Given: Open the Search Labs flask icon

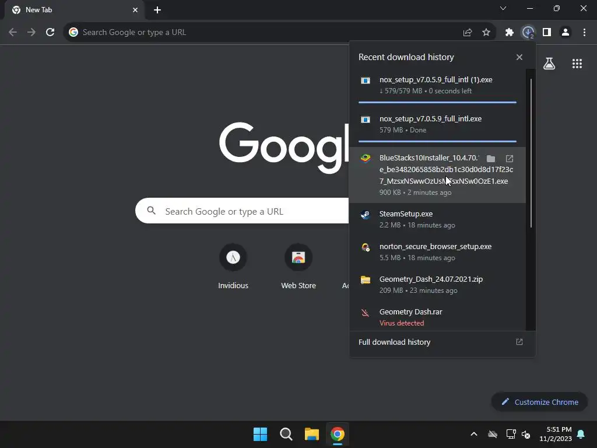Looking at the screenshot, I should [549, 64].
